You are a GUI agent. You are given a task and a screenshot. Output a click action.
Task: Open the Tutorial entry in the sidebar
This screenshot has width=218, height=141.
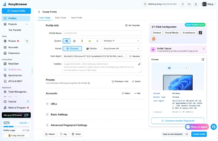click(12, 102)
